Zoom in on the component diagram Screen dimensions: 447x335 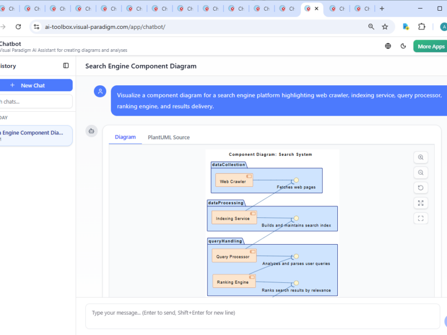(x=421, y=157)
